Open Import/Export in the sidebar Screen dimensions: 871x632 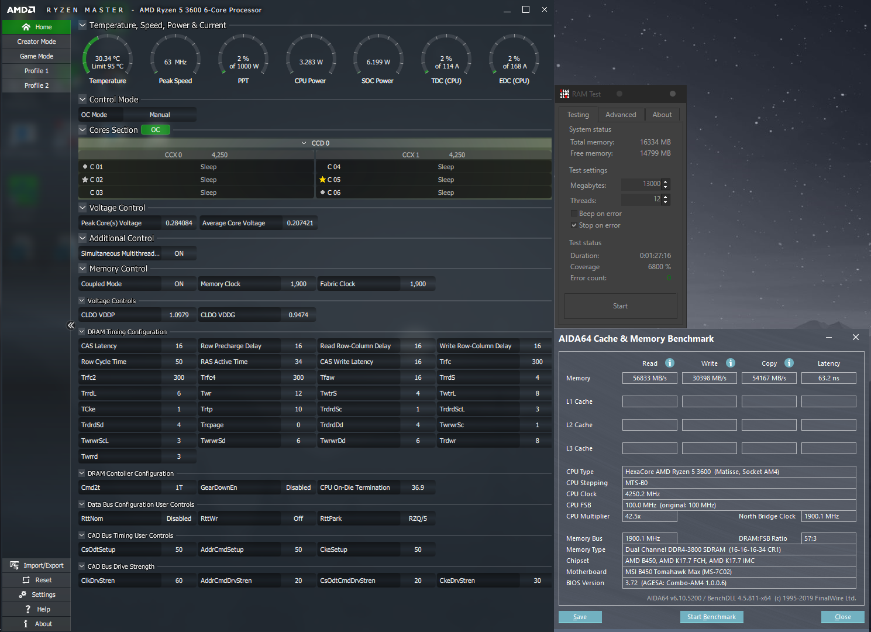[36, 565]
